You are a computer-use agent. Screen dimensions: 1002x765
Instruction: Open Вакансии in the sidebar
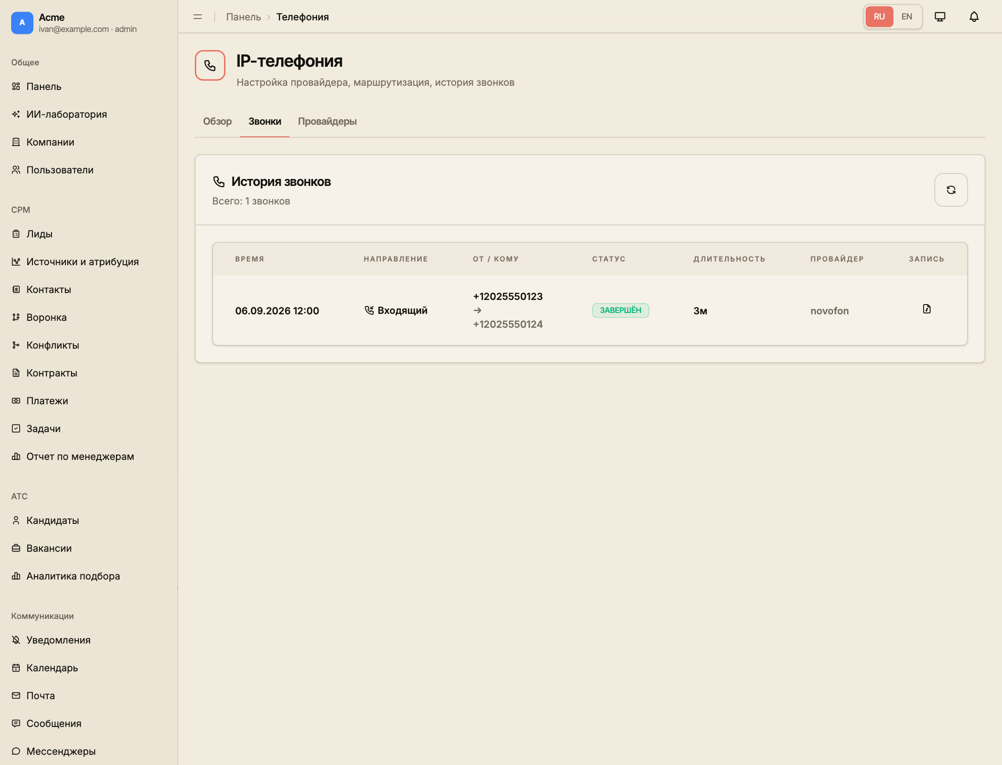tap(89, 548)
